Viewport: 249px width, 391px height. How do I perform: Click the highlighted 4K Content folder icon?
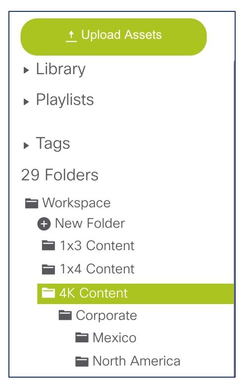pyautogui.click(x=48, y=293)
